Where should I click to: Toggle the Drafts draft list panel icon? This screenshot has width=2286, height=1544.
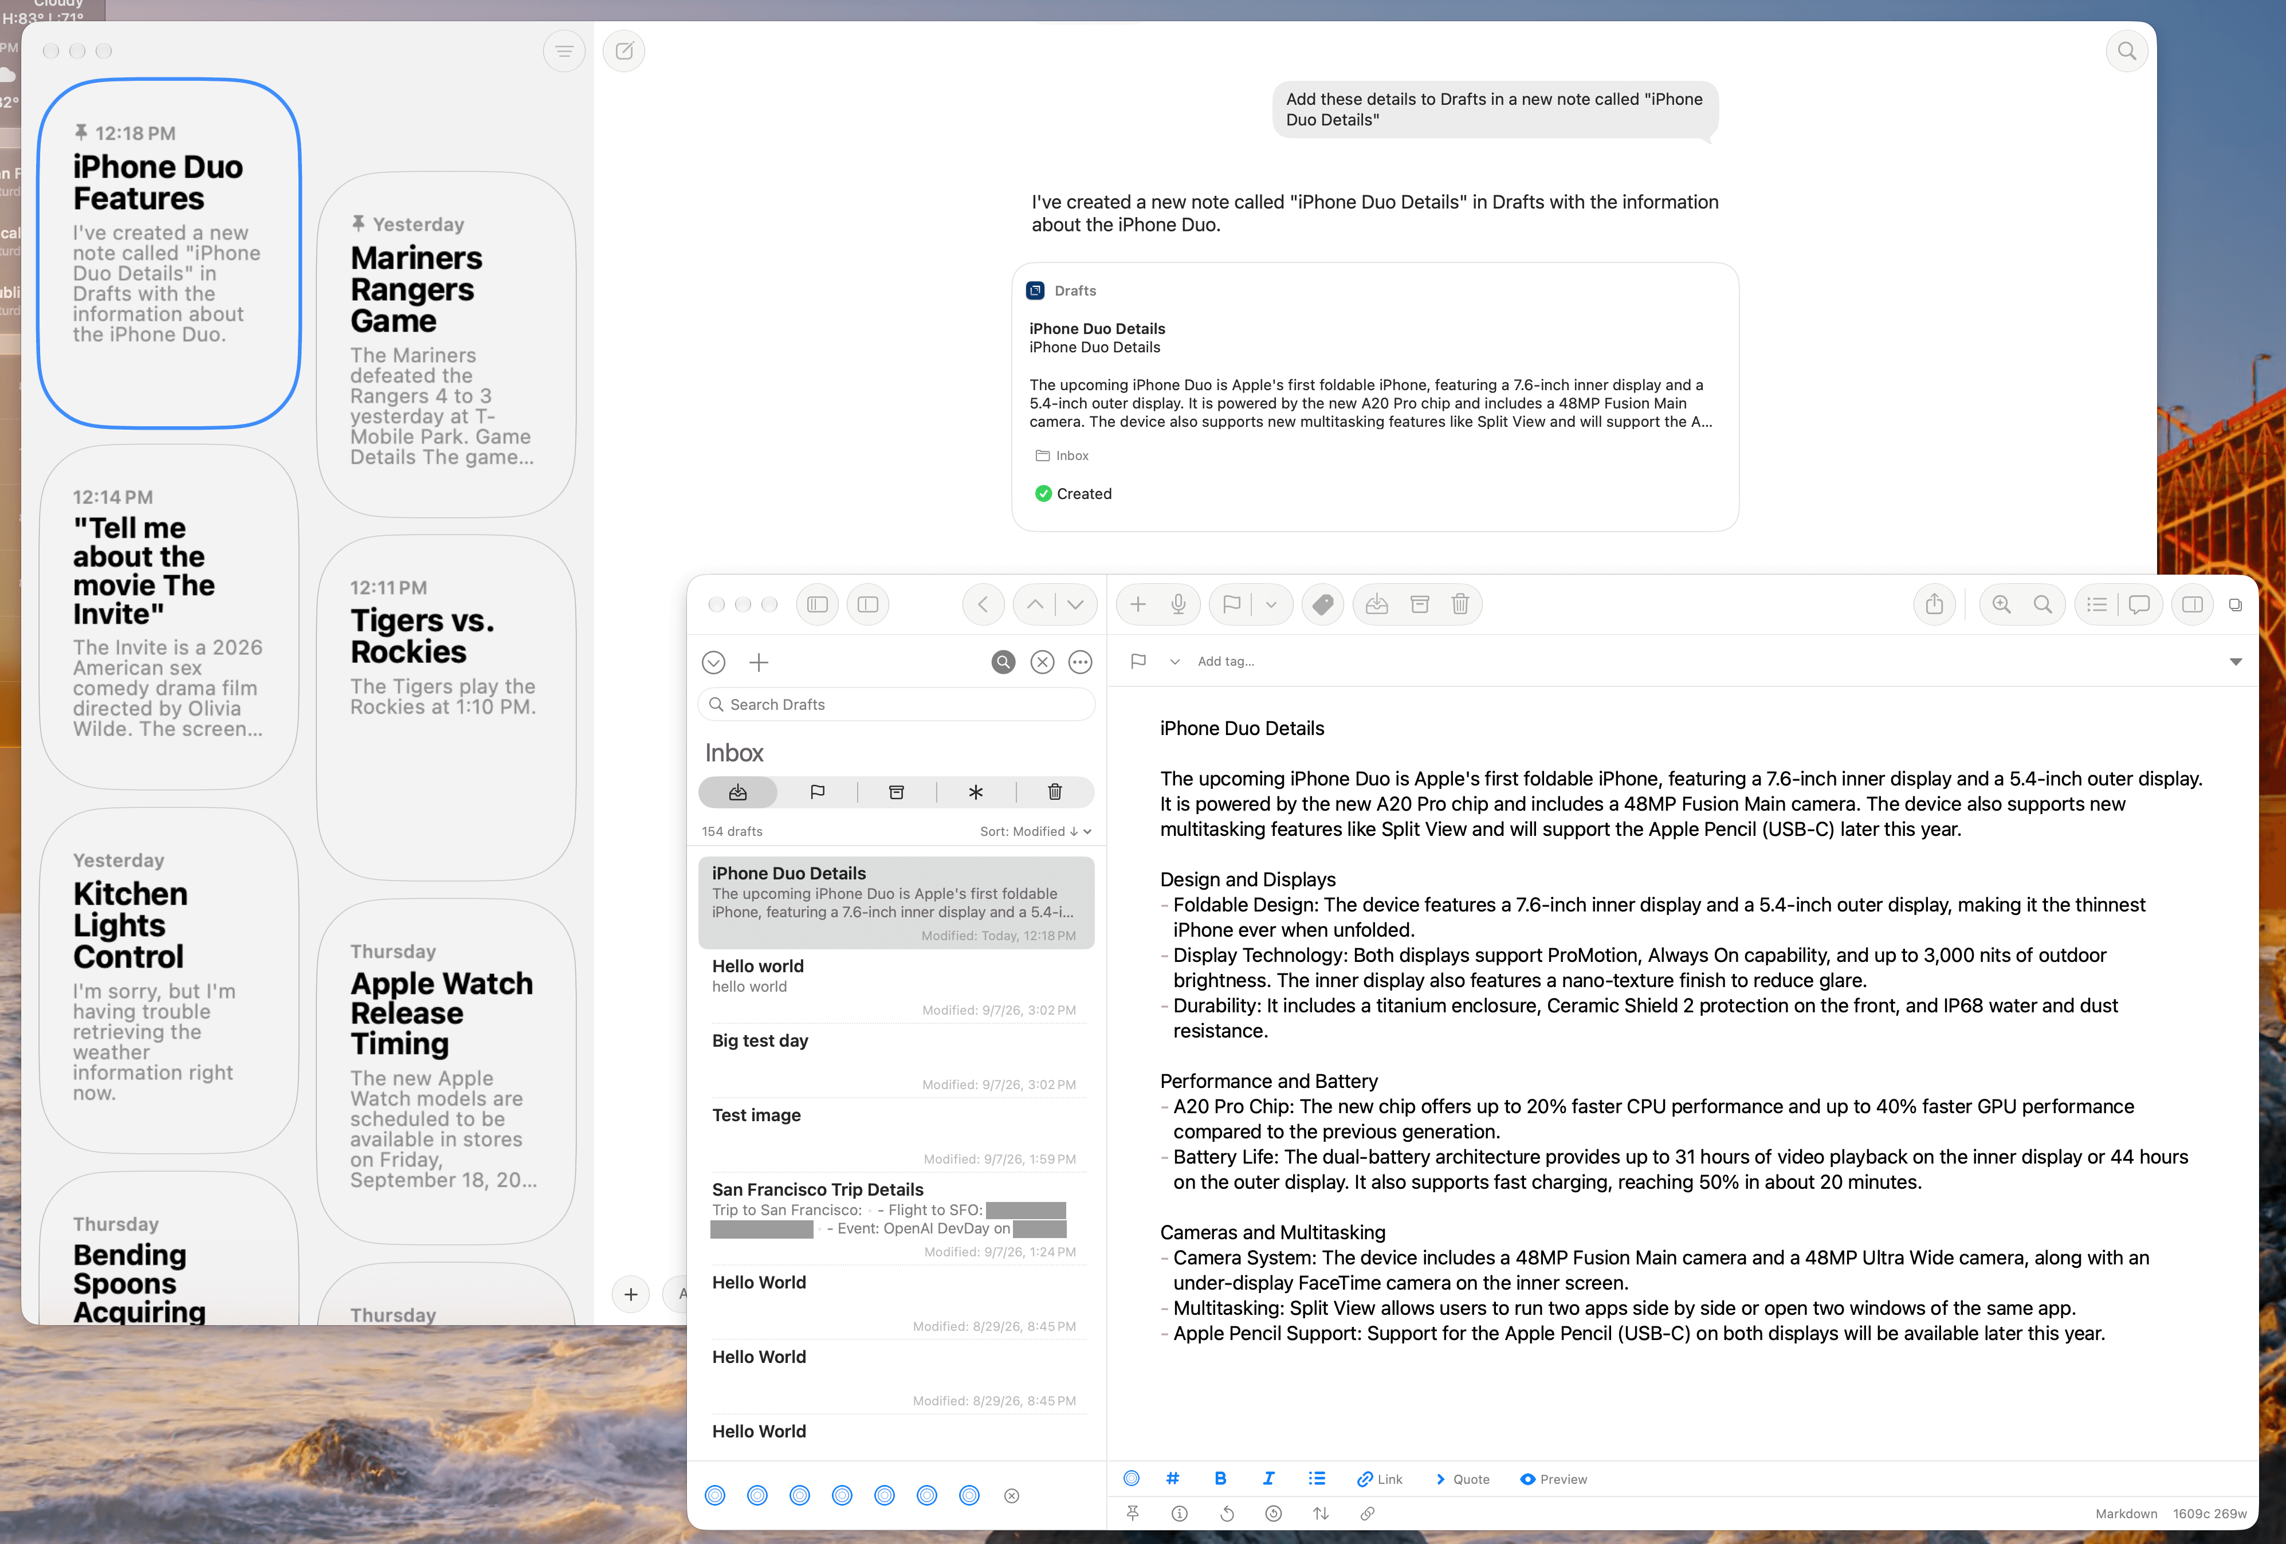click(869, 605)
